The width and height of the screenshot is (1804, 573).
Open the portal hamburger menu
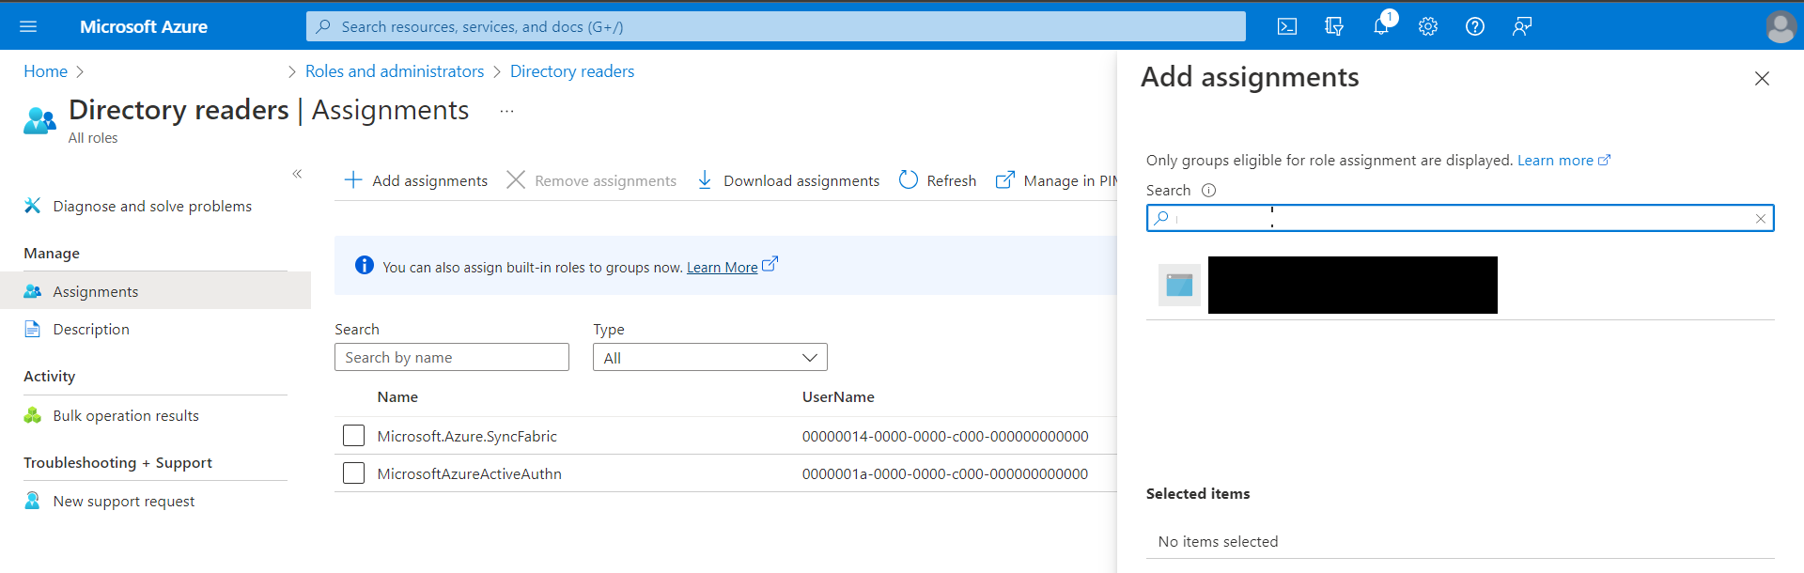28,26
